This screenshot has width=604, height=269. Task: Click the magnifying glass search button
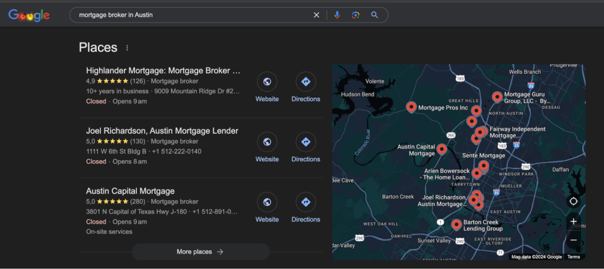coord(375,15)
